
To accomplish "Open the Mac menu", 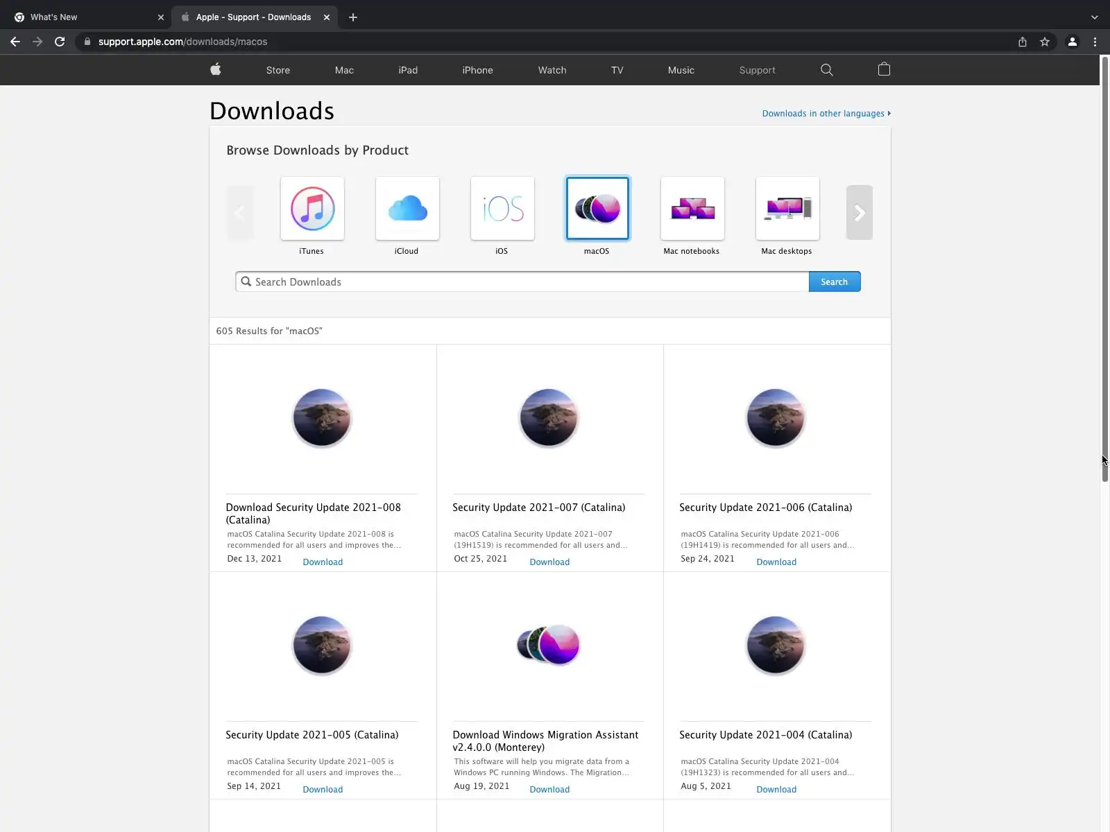I will coord(344,70).
